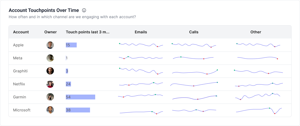Open Meta account owner avatar
Screen dimensions: 300x126
pyautogui.click(x=50, y=58)
